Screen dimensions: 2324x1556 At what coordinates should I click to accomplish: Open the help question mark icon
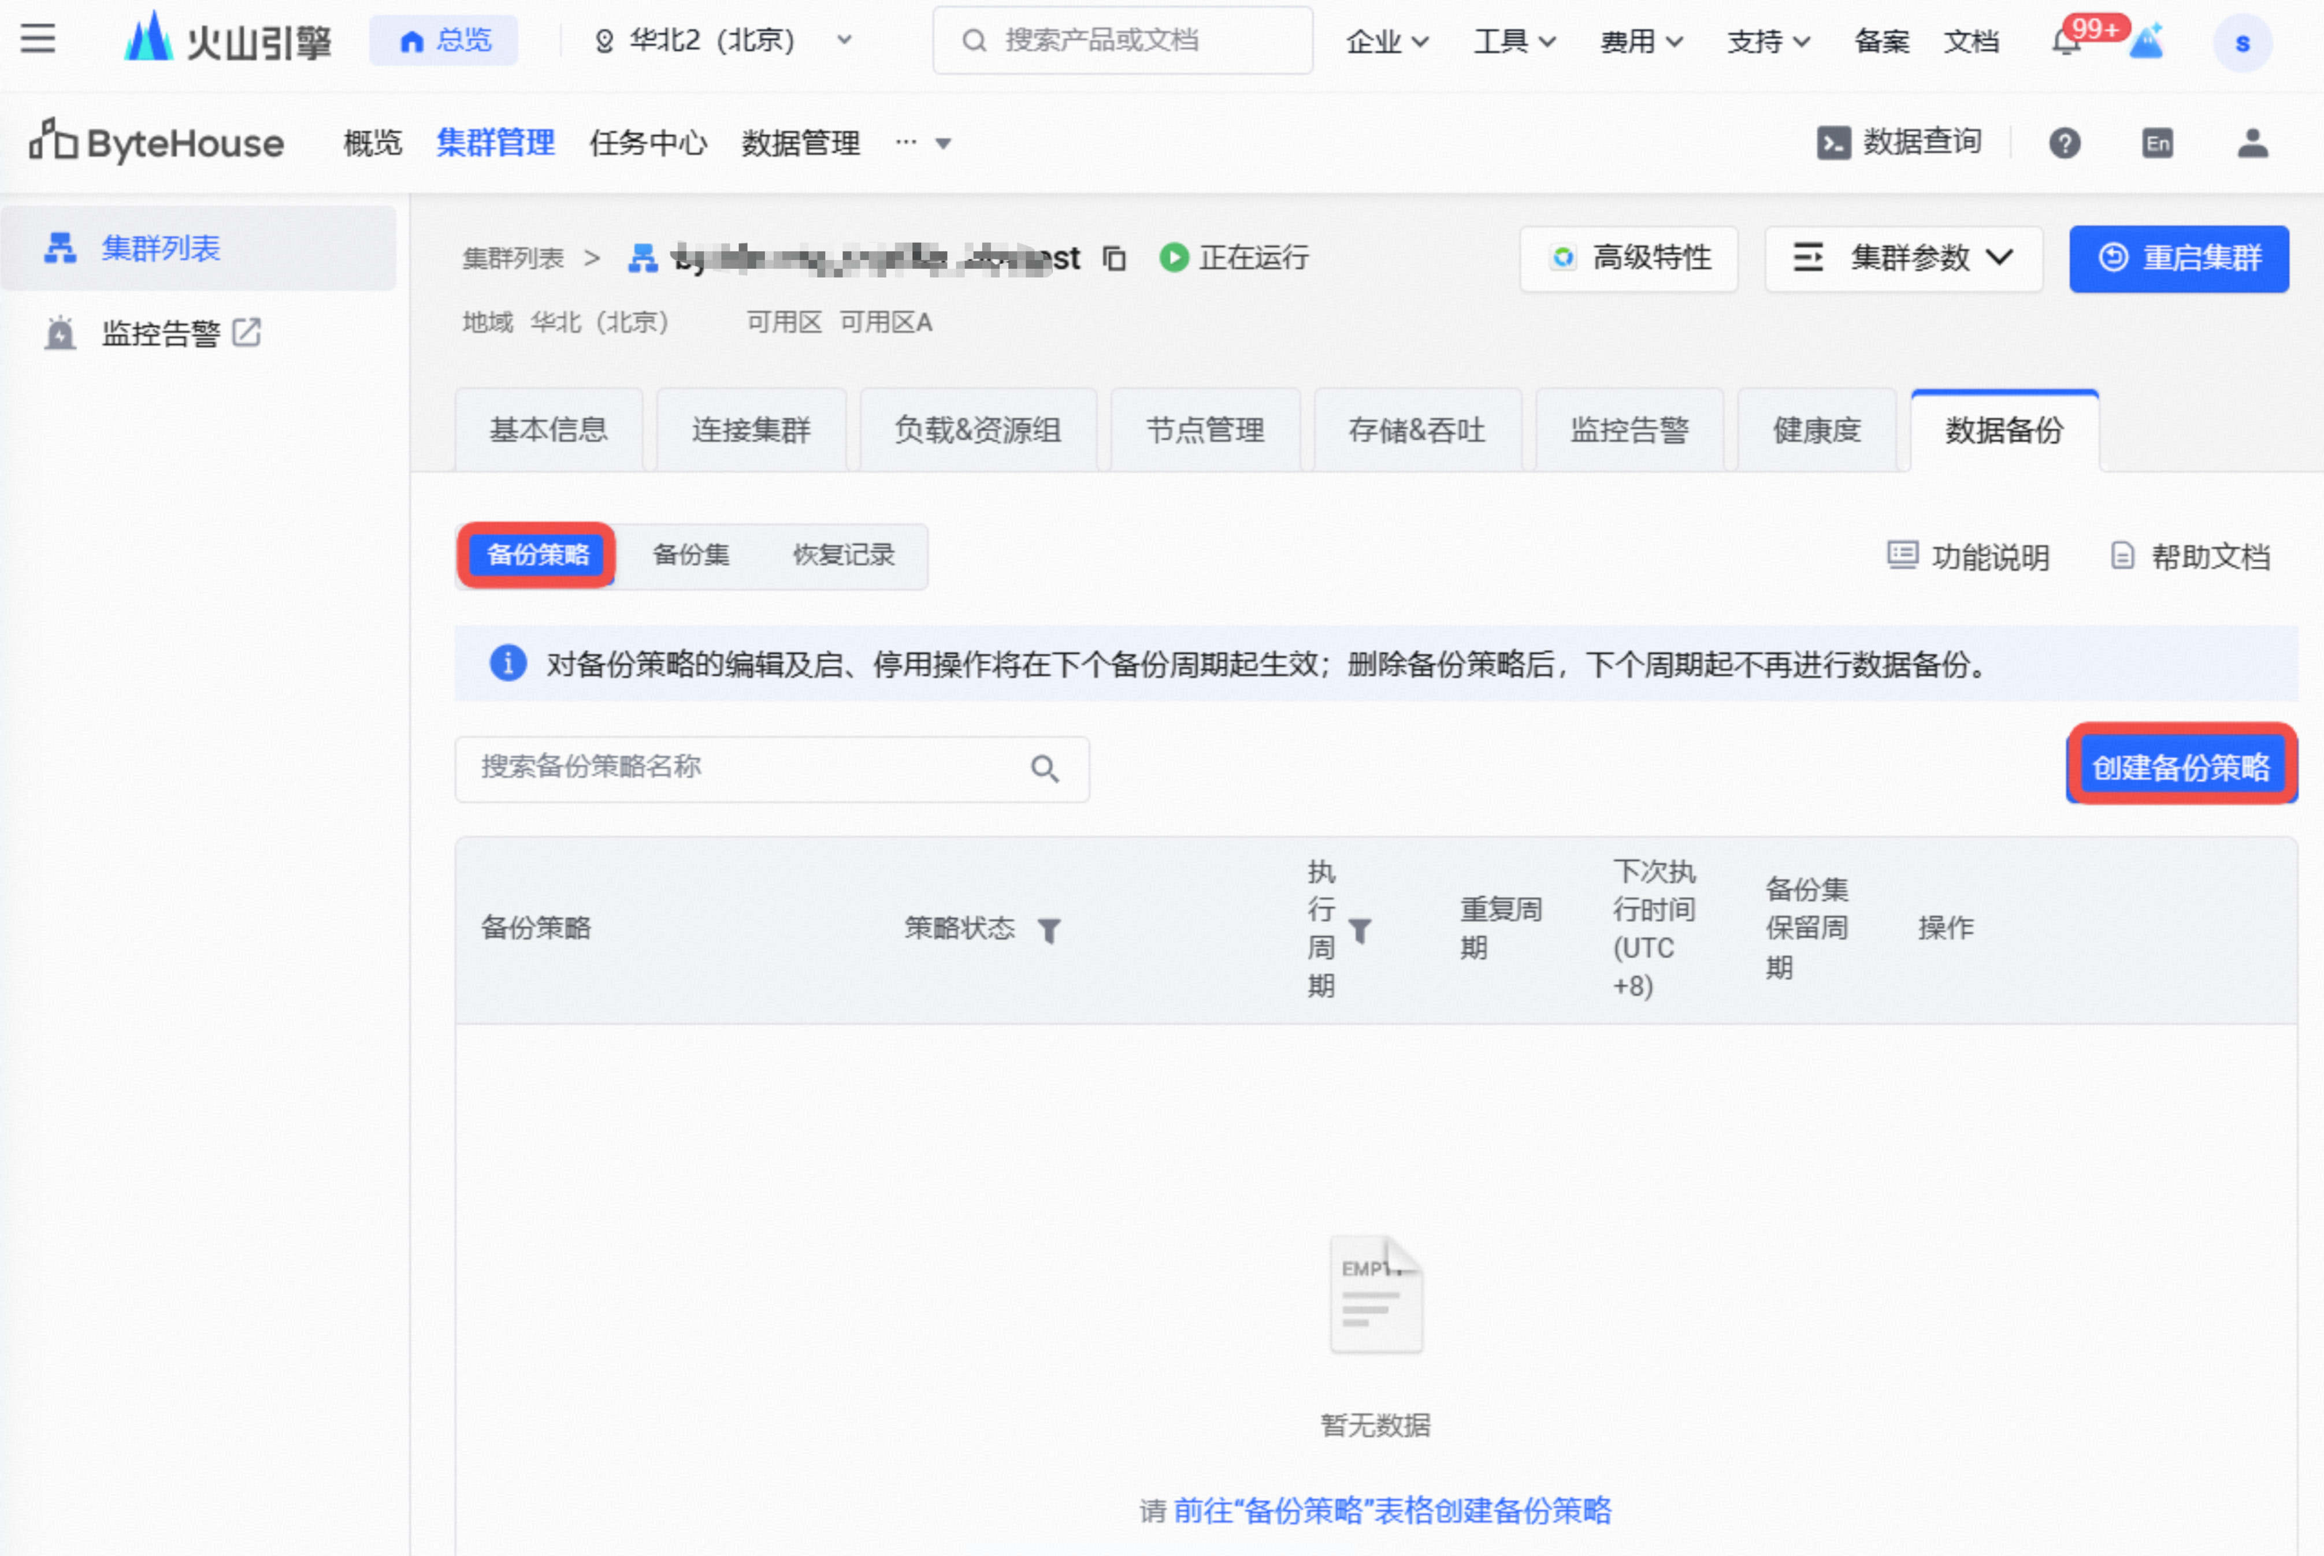coord(2065,143)
